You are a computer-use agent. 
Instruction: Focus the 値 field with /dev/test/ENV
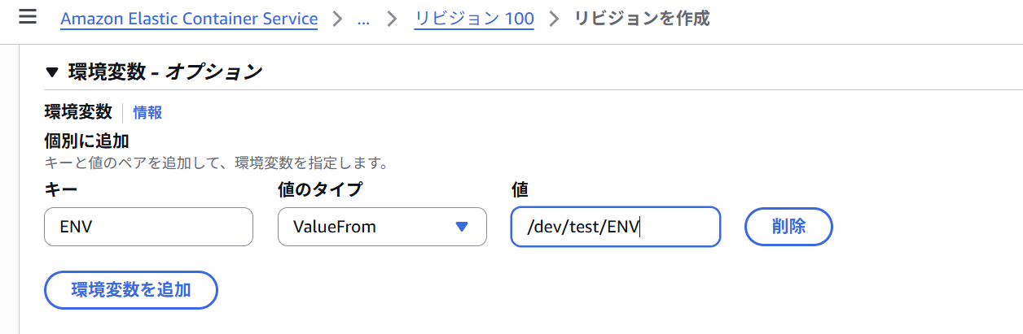pos(616,227)
